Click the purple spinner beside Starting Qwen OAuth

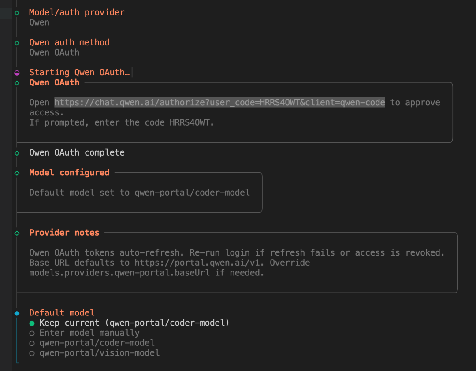[x=17, y=73]
